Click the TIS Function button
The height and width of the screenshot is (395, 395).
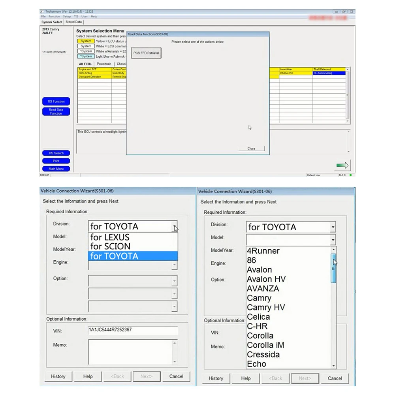[x=56, y=101]
